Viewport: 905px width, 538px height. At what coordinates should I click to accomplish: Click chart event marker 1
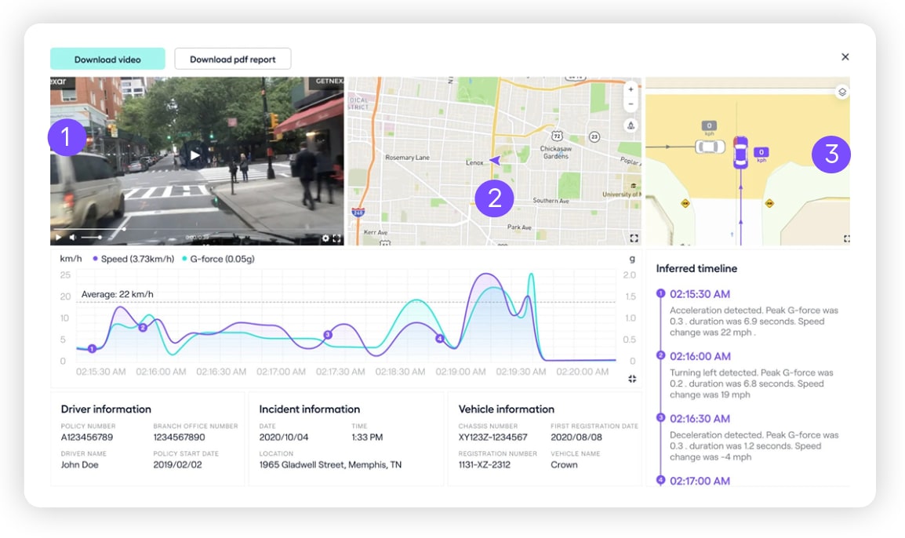click(92, 348)
